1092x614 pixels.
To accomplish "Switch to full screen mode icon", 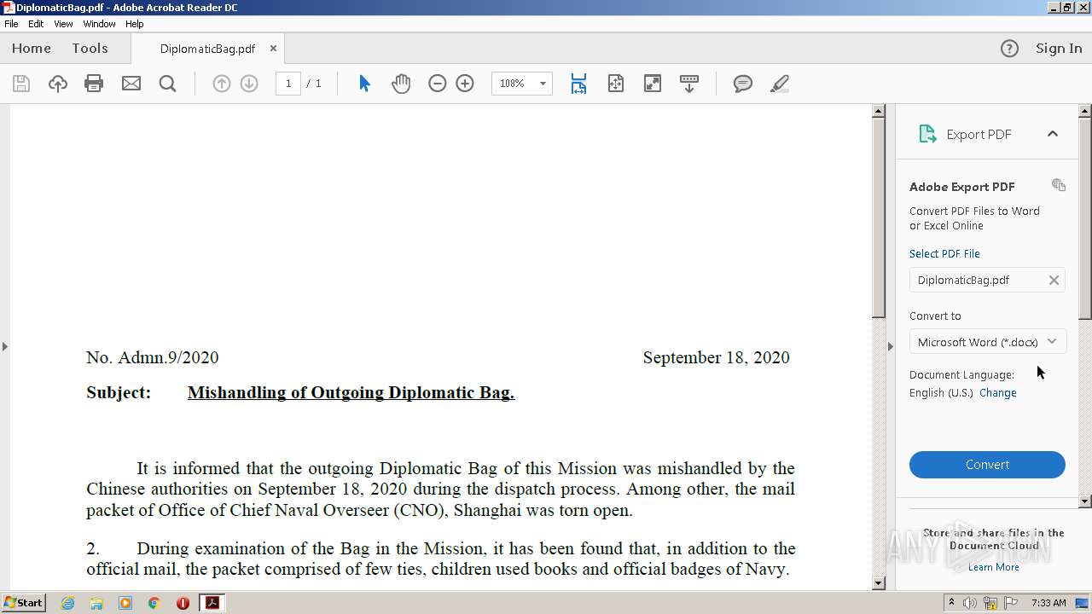I will pos(653,84).
